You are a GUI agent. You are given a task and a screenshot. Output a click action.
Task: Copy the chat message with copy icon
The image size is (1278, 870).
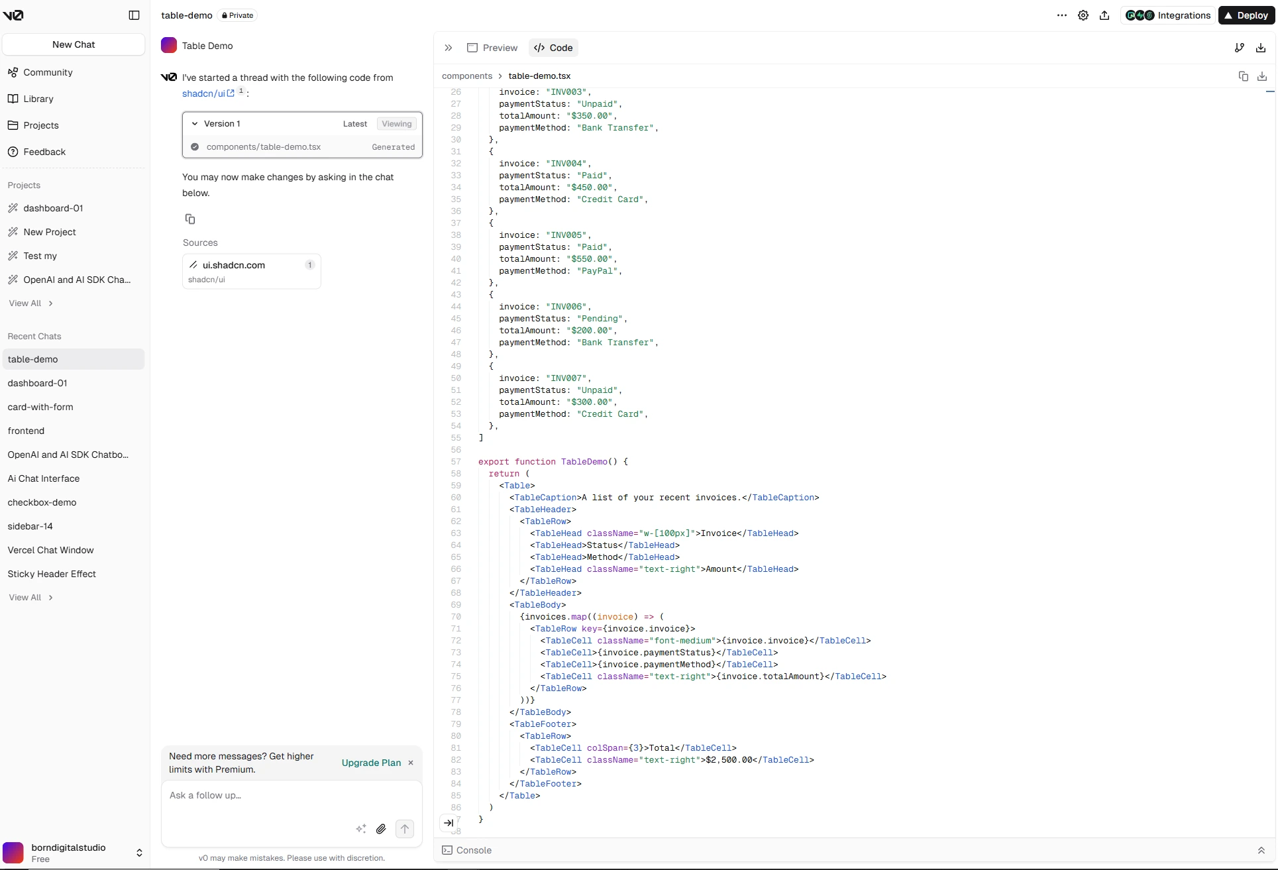tap(190, 219)
